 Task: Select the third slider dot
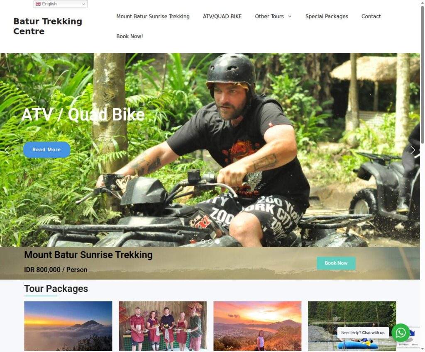(x=217, y=241)
